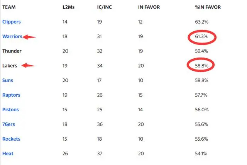The width and height of the screenshot is (247, 165).
Task: Click the red arrow beside Lakers
Action: point(28,66)
